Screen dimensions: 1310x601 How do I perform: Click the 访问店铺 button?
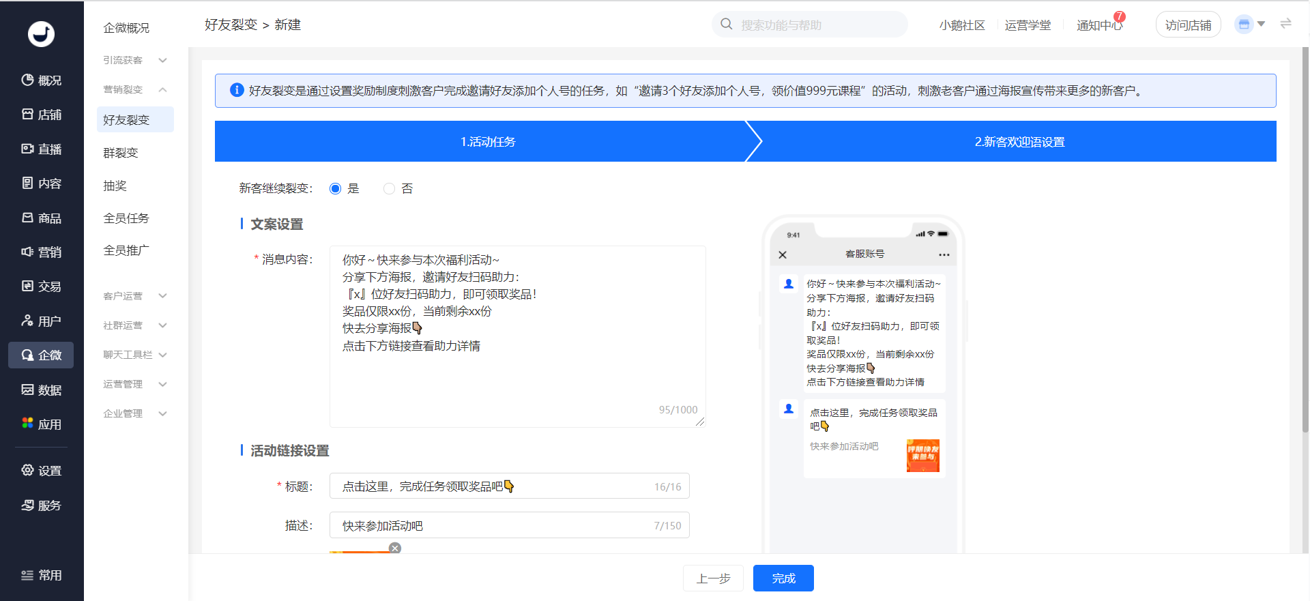coord(1188,25)
